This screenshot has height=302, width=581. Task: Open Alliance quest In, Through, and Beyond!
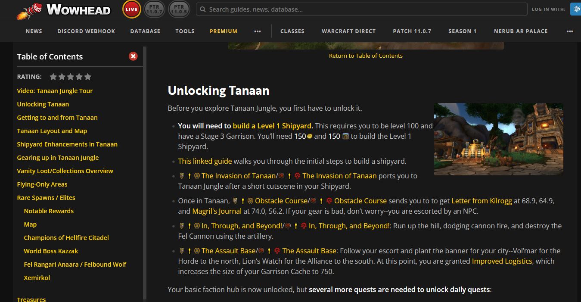(242, 226)
